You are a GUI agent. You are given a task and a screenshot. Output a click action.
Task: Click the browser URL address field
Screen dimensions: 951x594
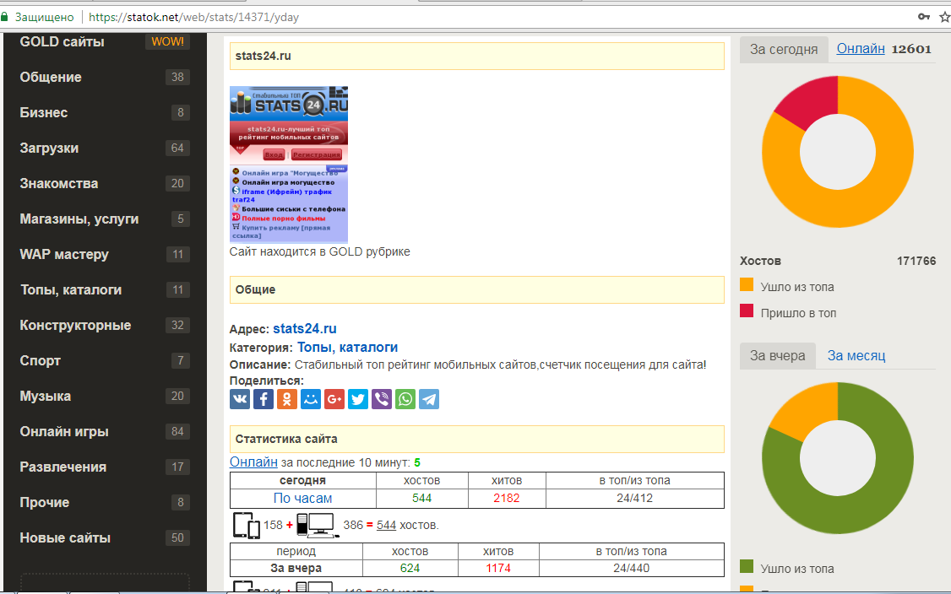coord(507,17)
